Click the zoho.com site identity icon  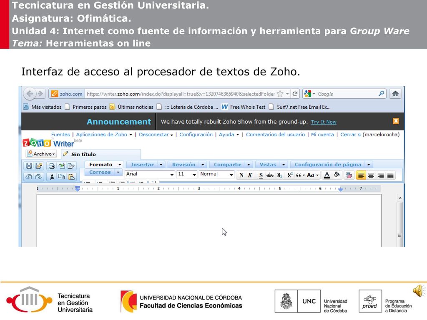click(55, 94)
